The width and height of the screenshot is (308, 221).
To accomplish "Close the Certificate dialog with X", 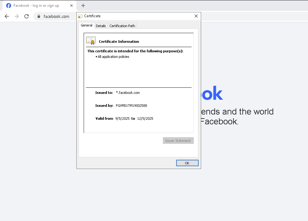I will 196,16.
